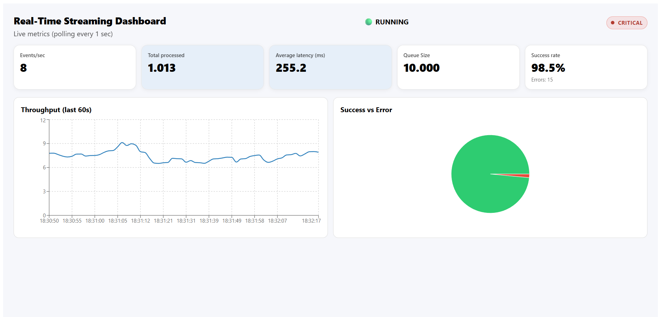
Task: Click the Average latency (ms) card
Action: (x=330, y=67)
